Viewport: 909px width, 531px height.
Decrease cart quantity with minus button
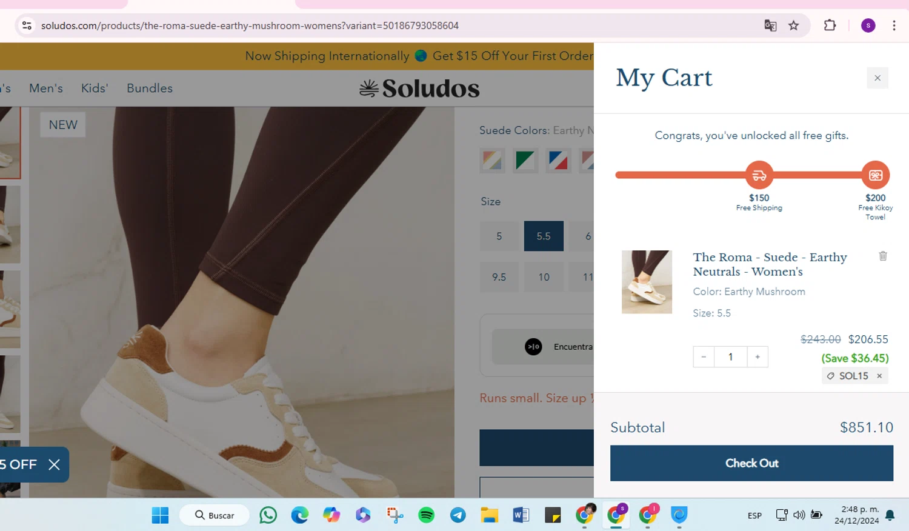[x=704, y=357]
